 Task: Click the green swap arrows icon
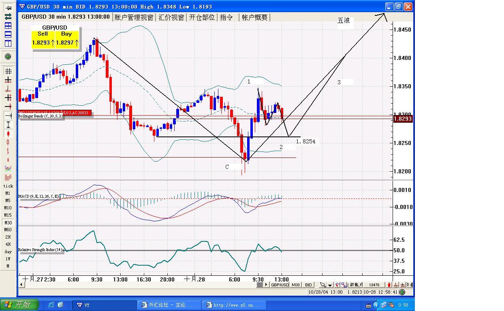point(8,17)
